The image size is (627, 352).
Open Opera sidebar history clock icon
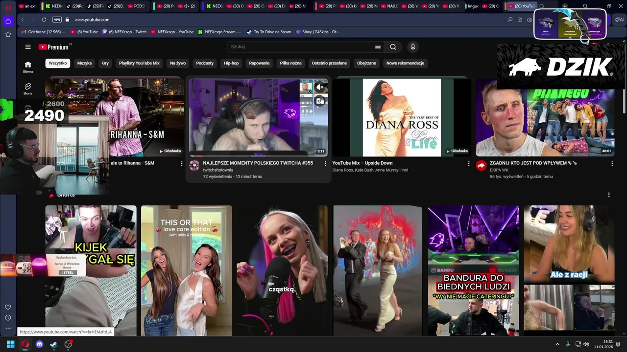8,318
